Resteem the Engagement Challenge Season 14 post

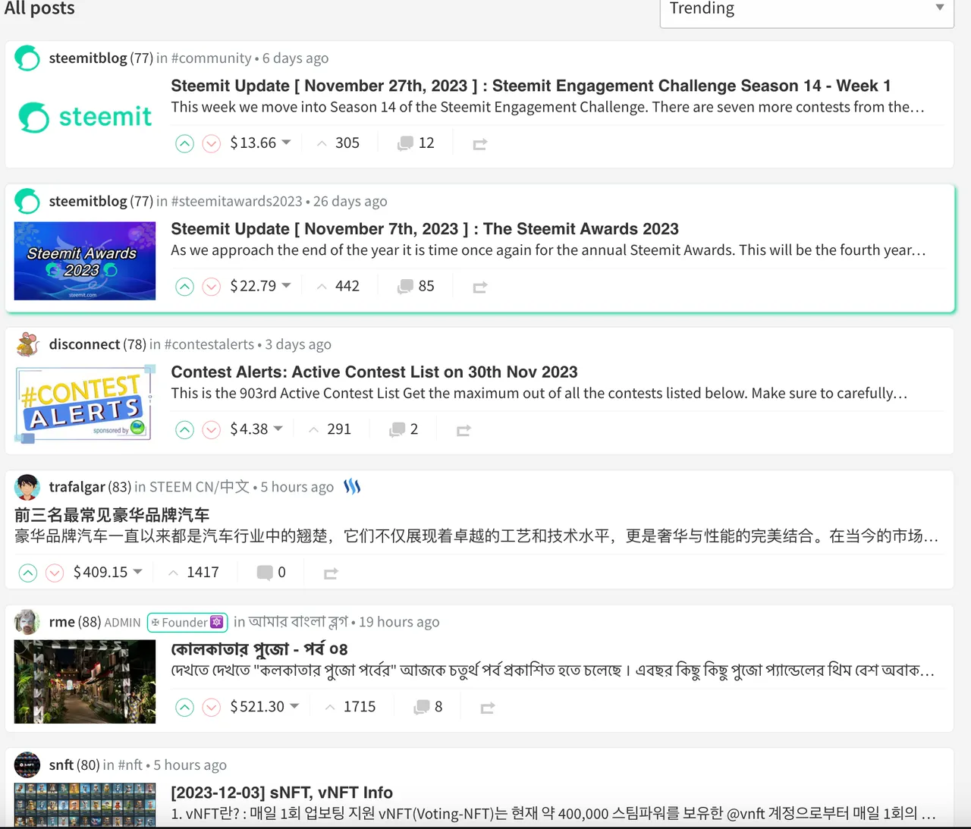tap(479, 143)
